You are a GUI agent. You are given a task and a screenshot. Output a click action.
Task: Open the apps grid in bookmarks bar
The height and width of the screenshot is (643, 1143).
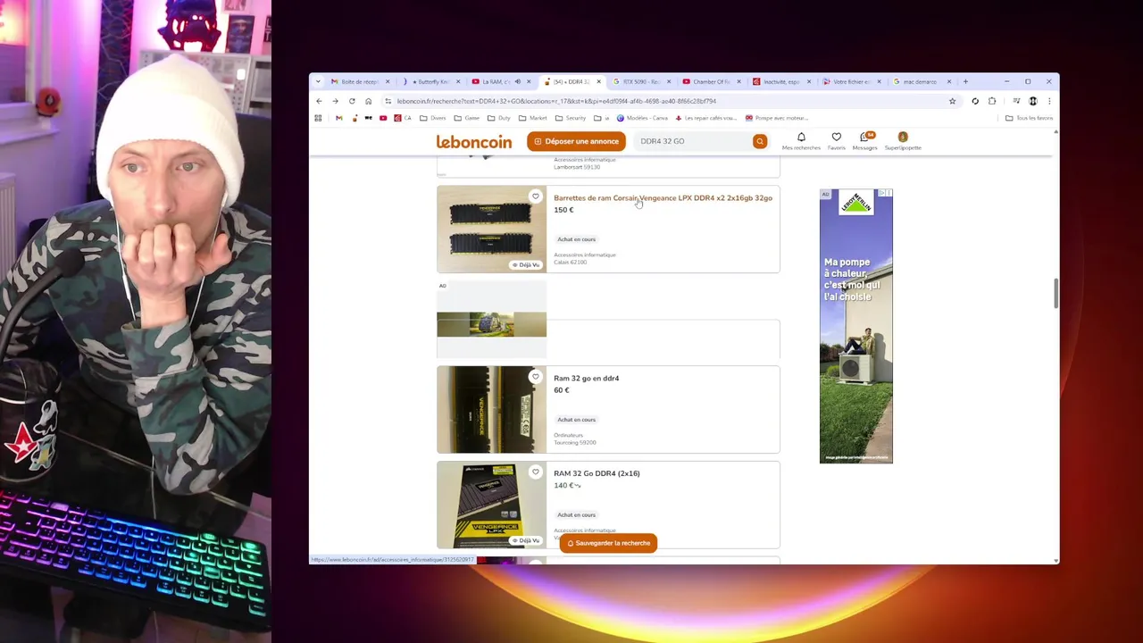point(318,118)
